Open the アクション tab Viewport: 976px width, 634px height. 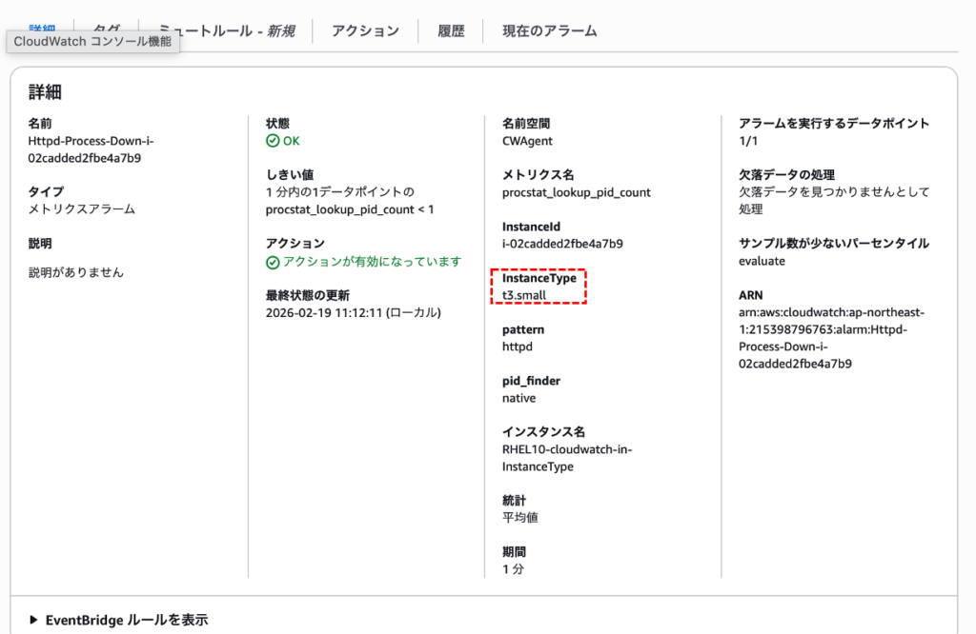pos(366,30)
